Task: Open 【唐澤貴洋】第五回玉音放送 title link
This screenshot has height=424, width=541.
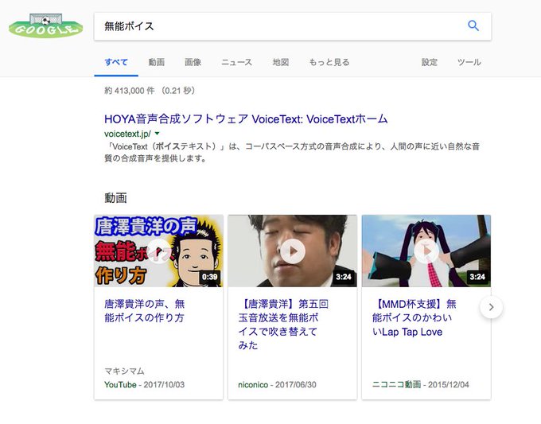Action: click(x=283, y=325)
